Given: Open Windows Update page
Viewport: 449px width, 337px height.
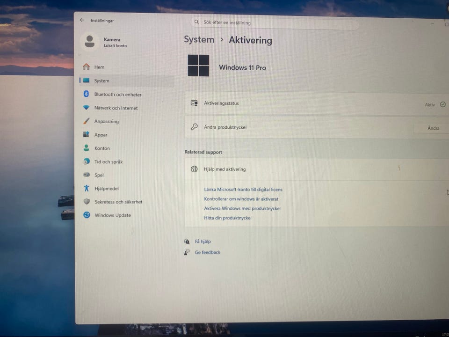Looking at the screenshot, I should [x=127, y=215].
